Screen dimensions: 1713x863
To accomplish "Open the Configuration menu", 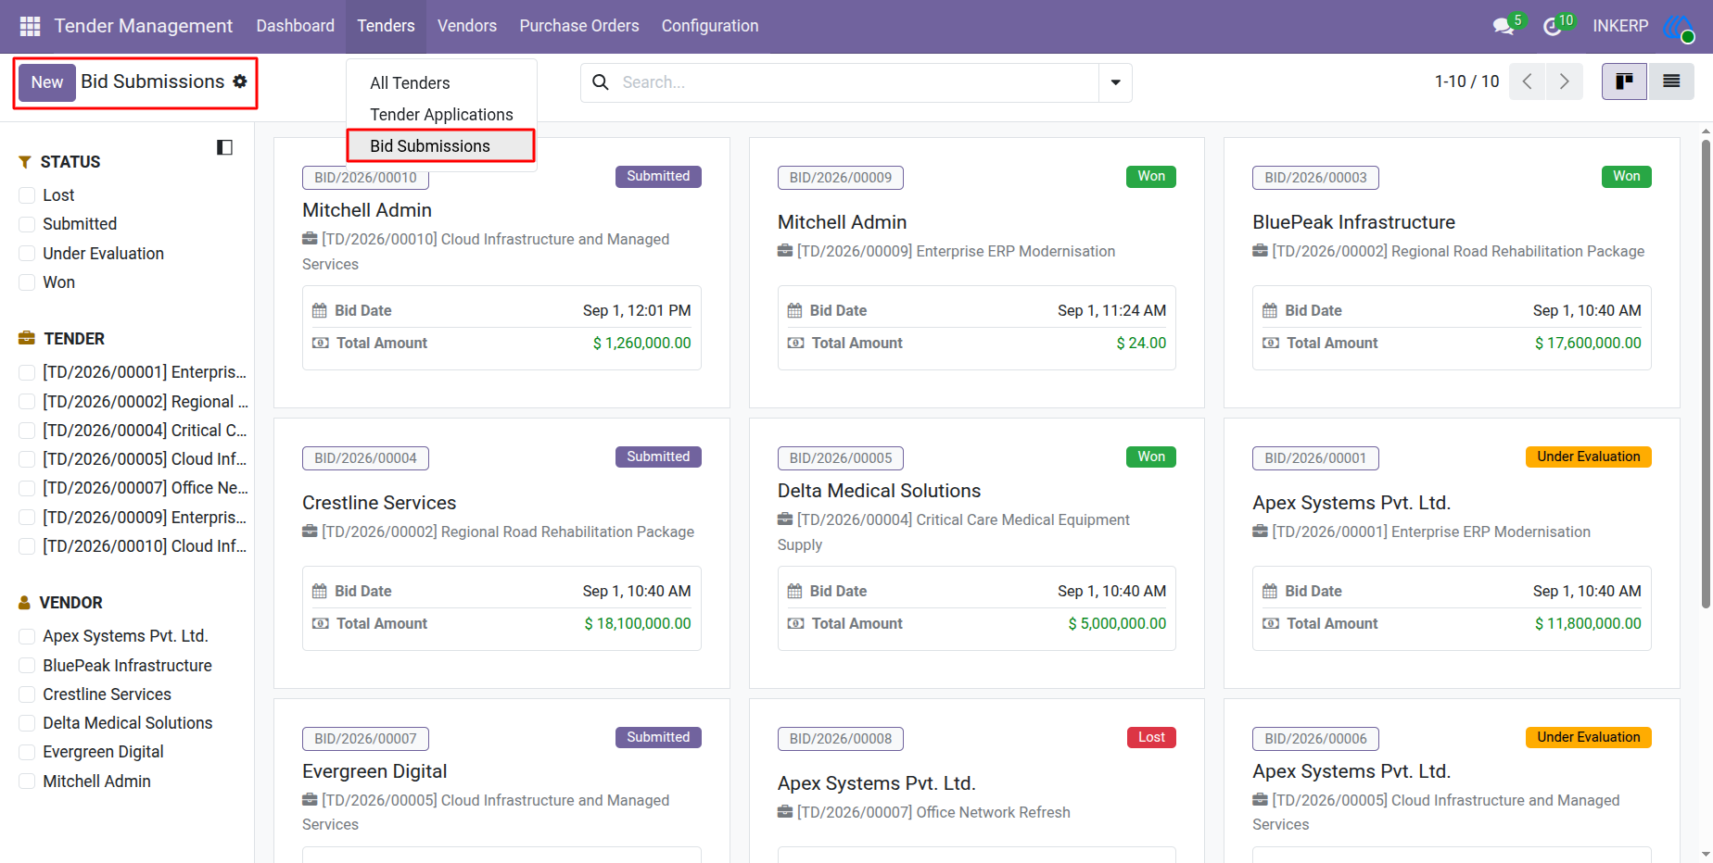I will point(710,26).
